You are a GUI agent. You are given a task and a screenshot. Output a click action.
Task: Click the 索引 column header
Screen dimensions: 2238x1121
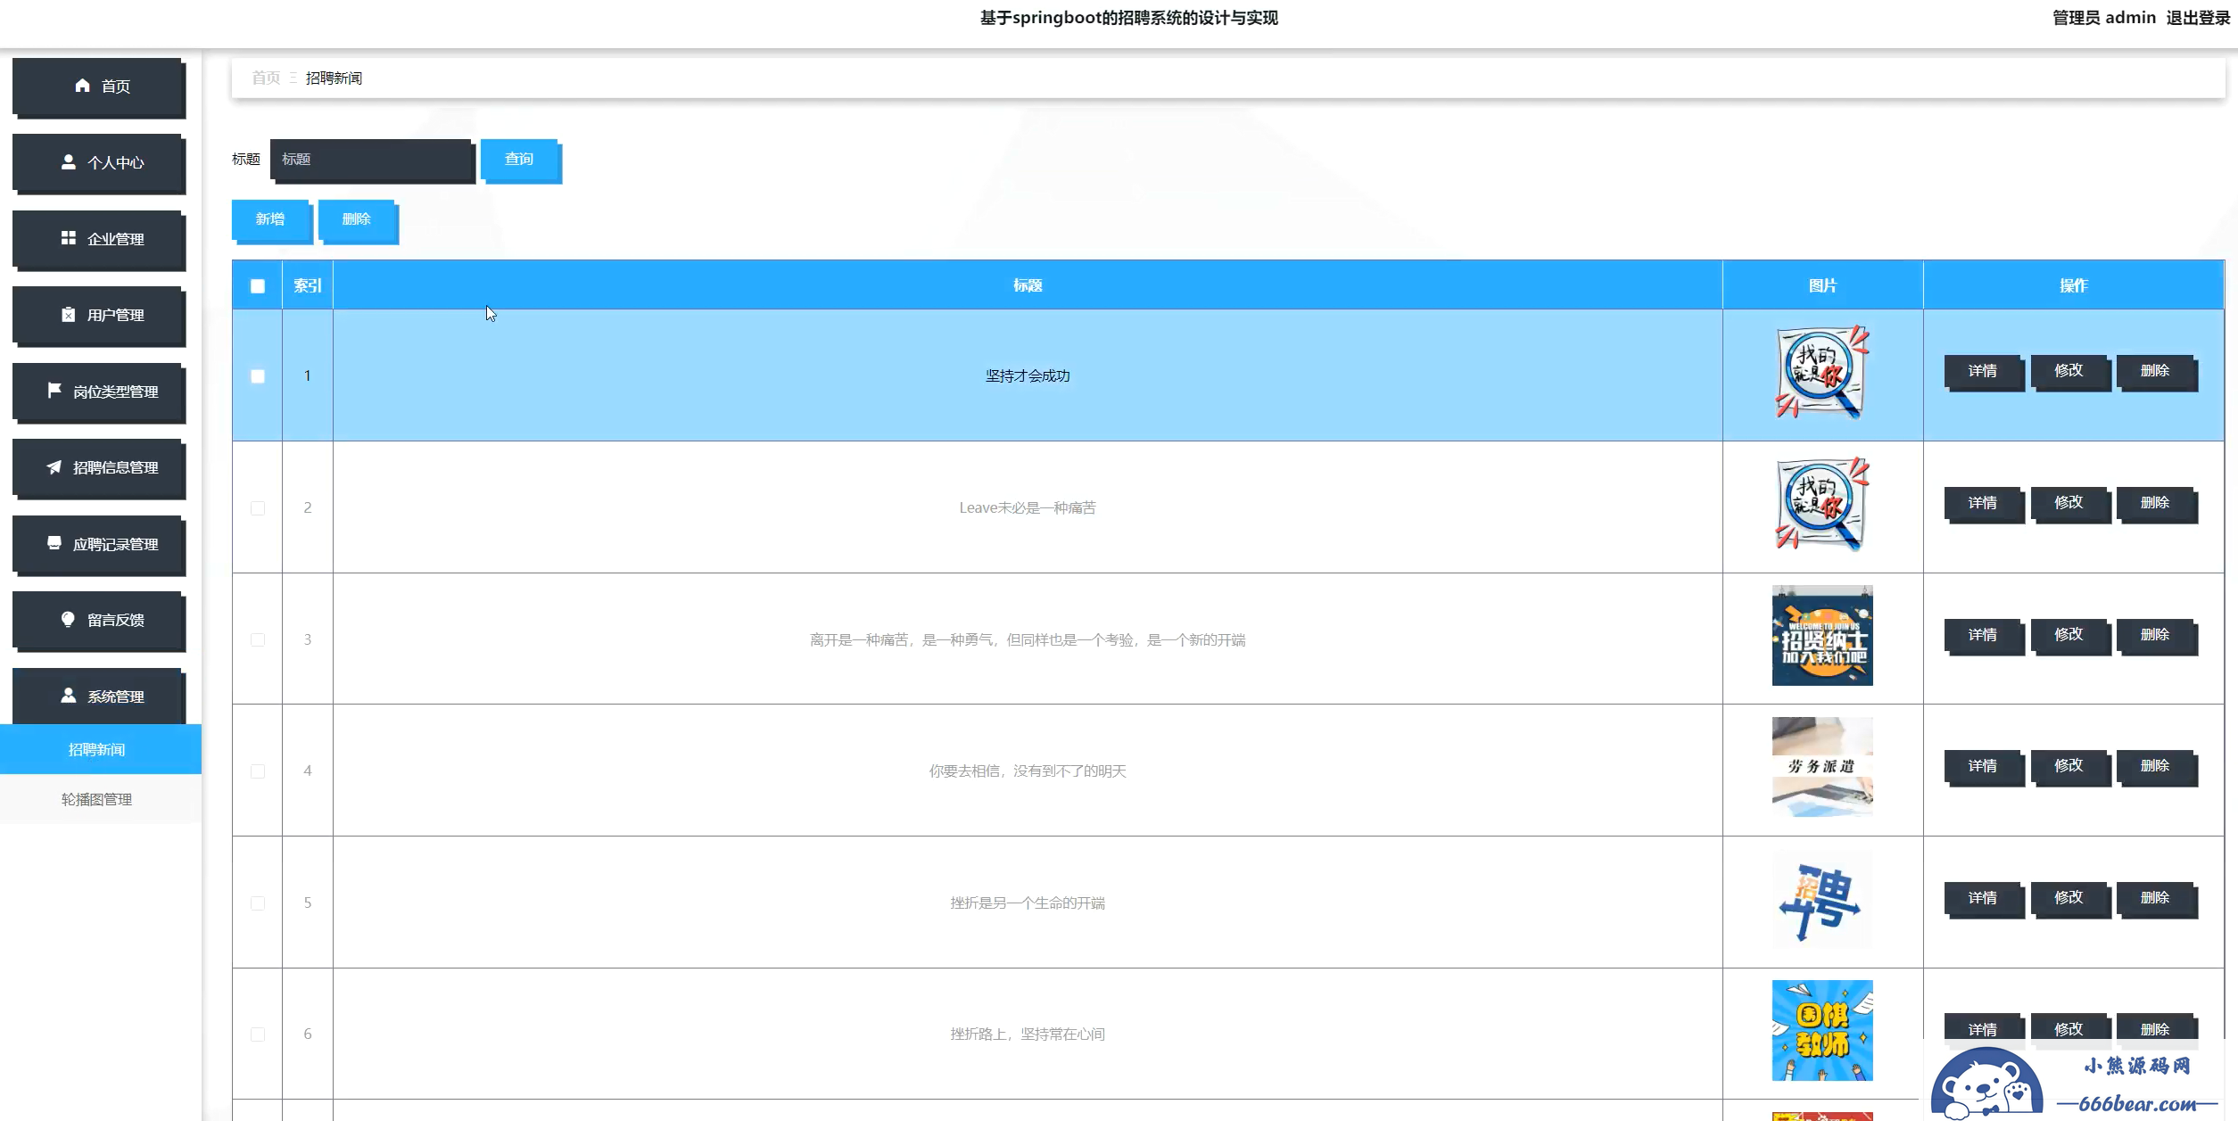pyautogui.click(x=308, y=285)
